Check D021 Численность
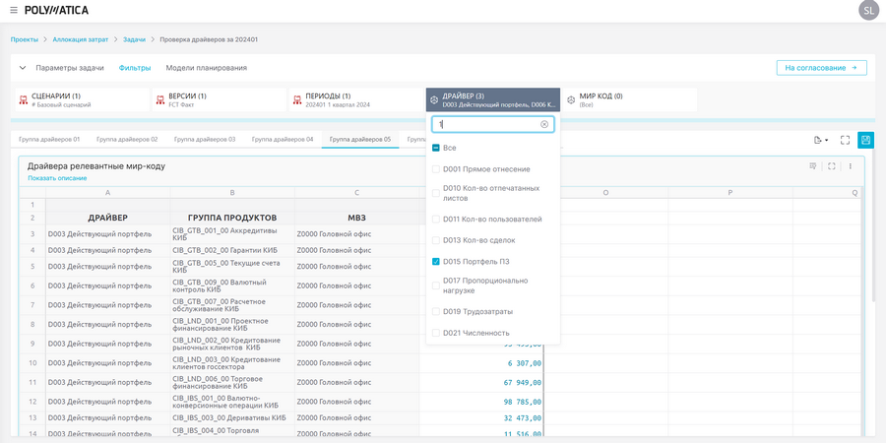 [436, 333]
